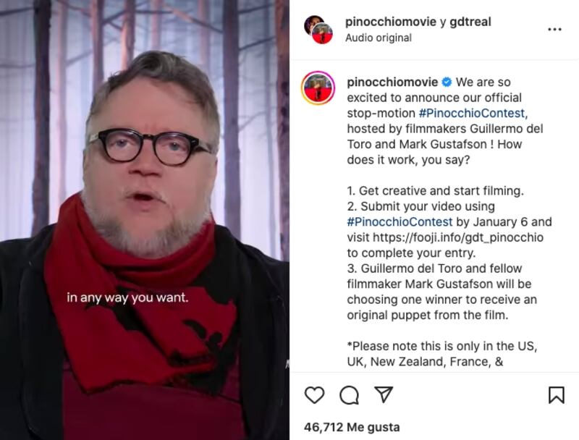Open #PinocchioContest hashtag in step 2

(400, 221)
